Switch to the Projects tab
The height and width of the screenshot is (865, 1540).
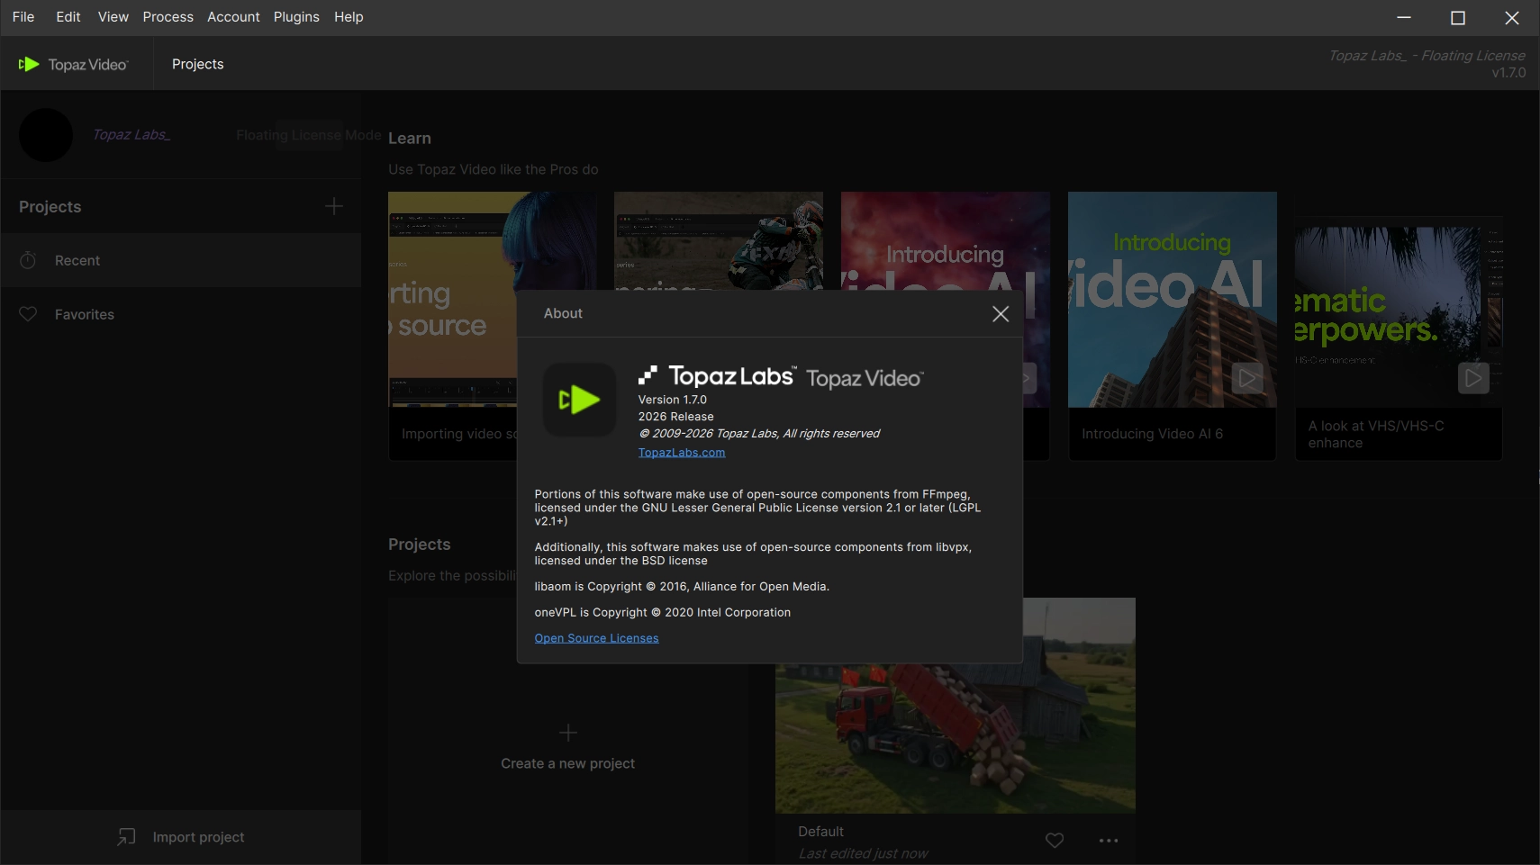click(x=198, y=64)
